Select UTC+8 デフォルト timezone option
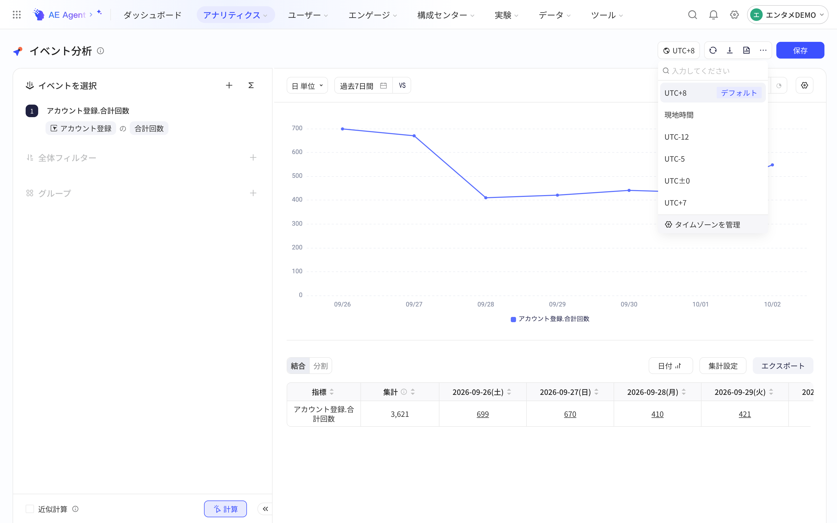Image resolution: width=837 pixels, height=523 pixels. [712, 93]
